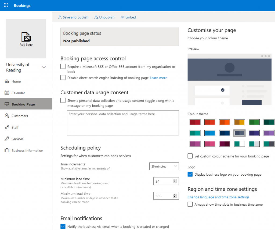Open the app launcher waffle icon
This screenshot has height=230, width=275.
click(x=6, y=5)
